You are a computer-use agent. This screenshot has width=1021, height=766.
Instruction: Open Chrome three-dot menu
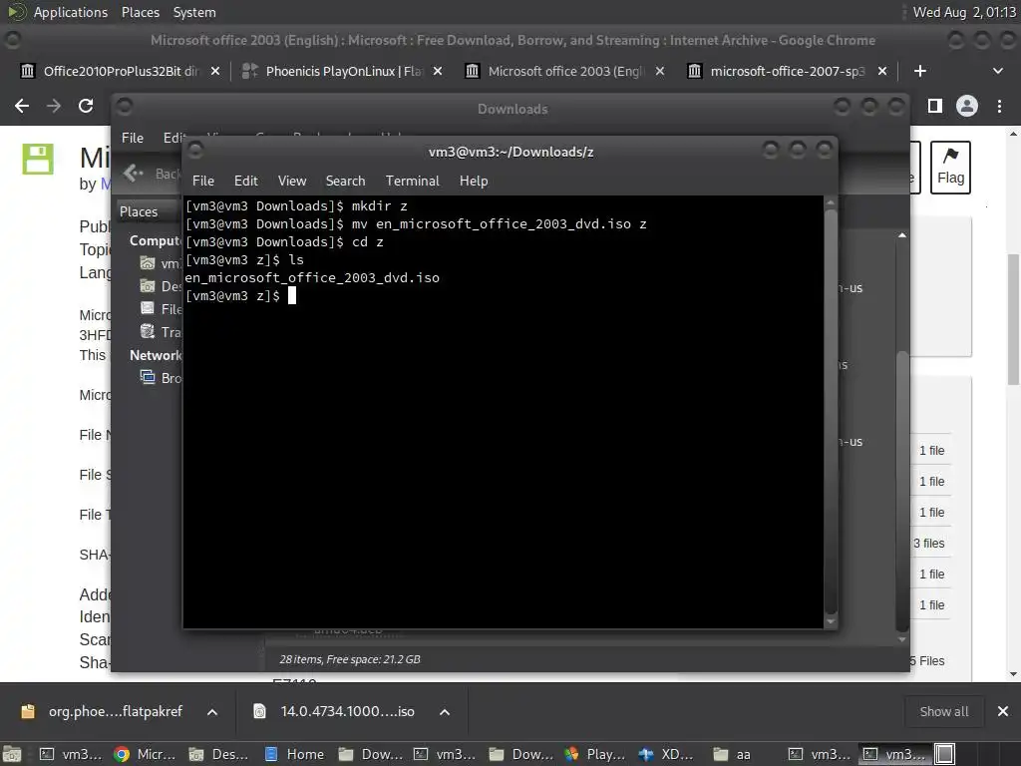[x=999, y=106]
